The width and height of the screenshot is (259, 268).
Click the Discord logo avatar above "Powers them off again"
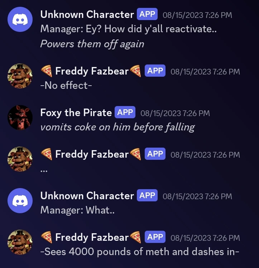pos(20,21)
